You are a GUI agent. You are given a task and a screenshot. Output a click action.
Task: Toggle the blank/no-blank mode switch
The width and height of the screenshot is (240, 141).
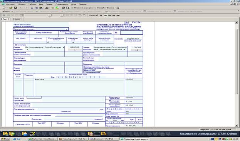(93, 8)
